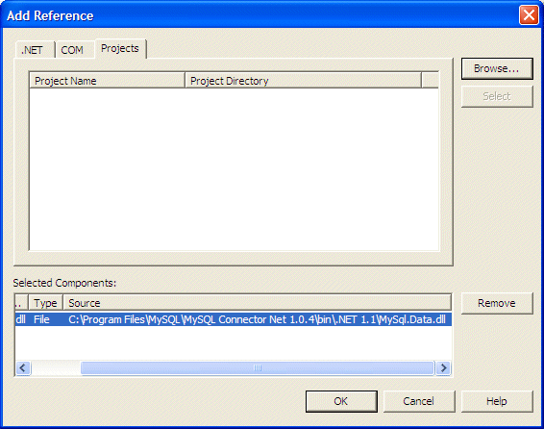Image resolution: width=544 pixels, height=429 pixels.
Task: Sort by Project Directory column header
Action: click(303, 81)
